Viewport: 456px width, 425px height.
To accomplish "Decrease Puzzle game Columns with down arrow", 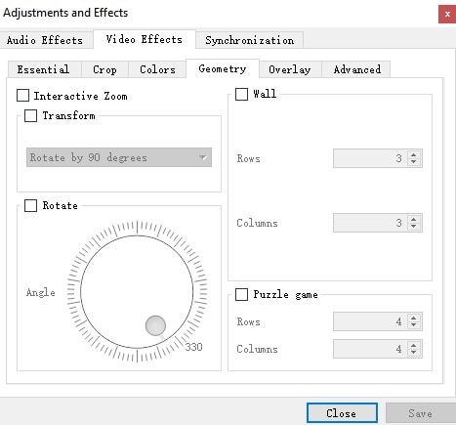I will [413, 353].
